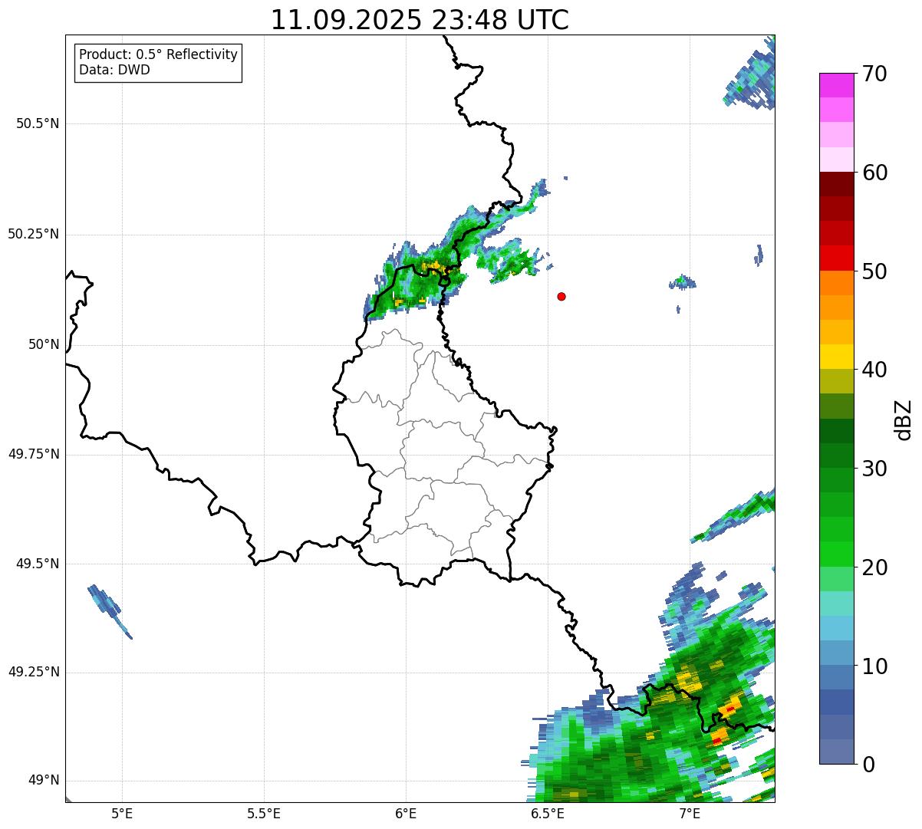The width and height of the screenshot is (922, 829).
Task: Click latitude label 49.75°N
Action: click(34, 454)
